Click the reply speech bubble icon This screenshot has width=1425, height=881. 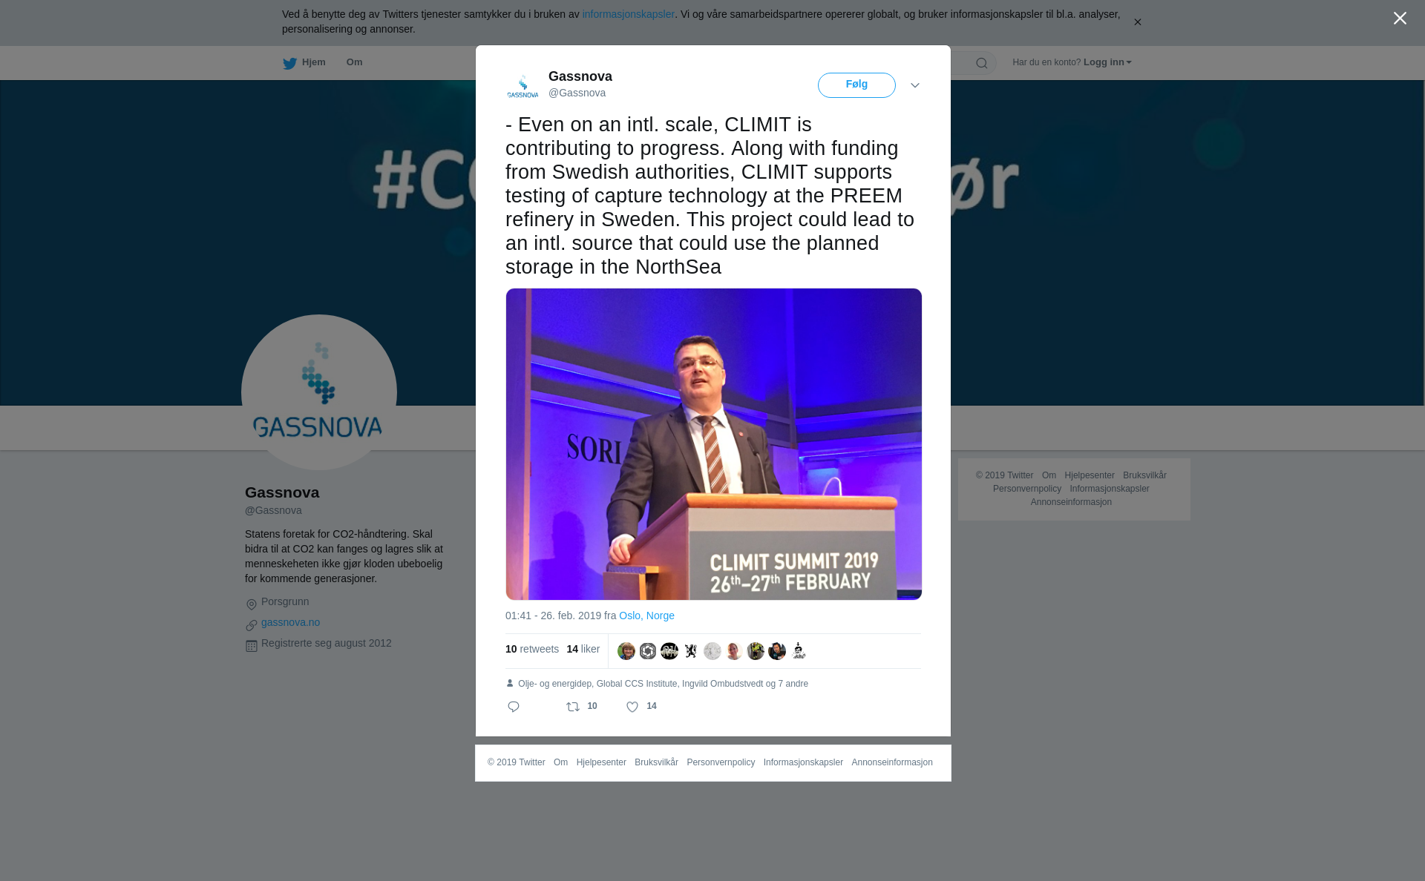tap(514, 707)
